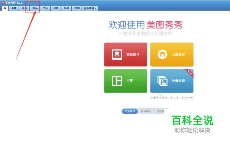Click the red 美化图片 tile
Screen dimensions: 230x145
(x=126, y=54)
